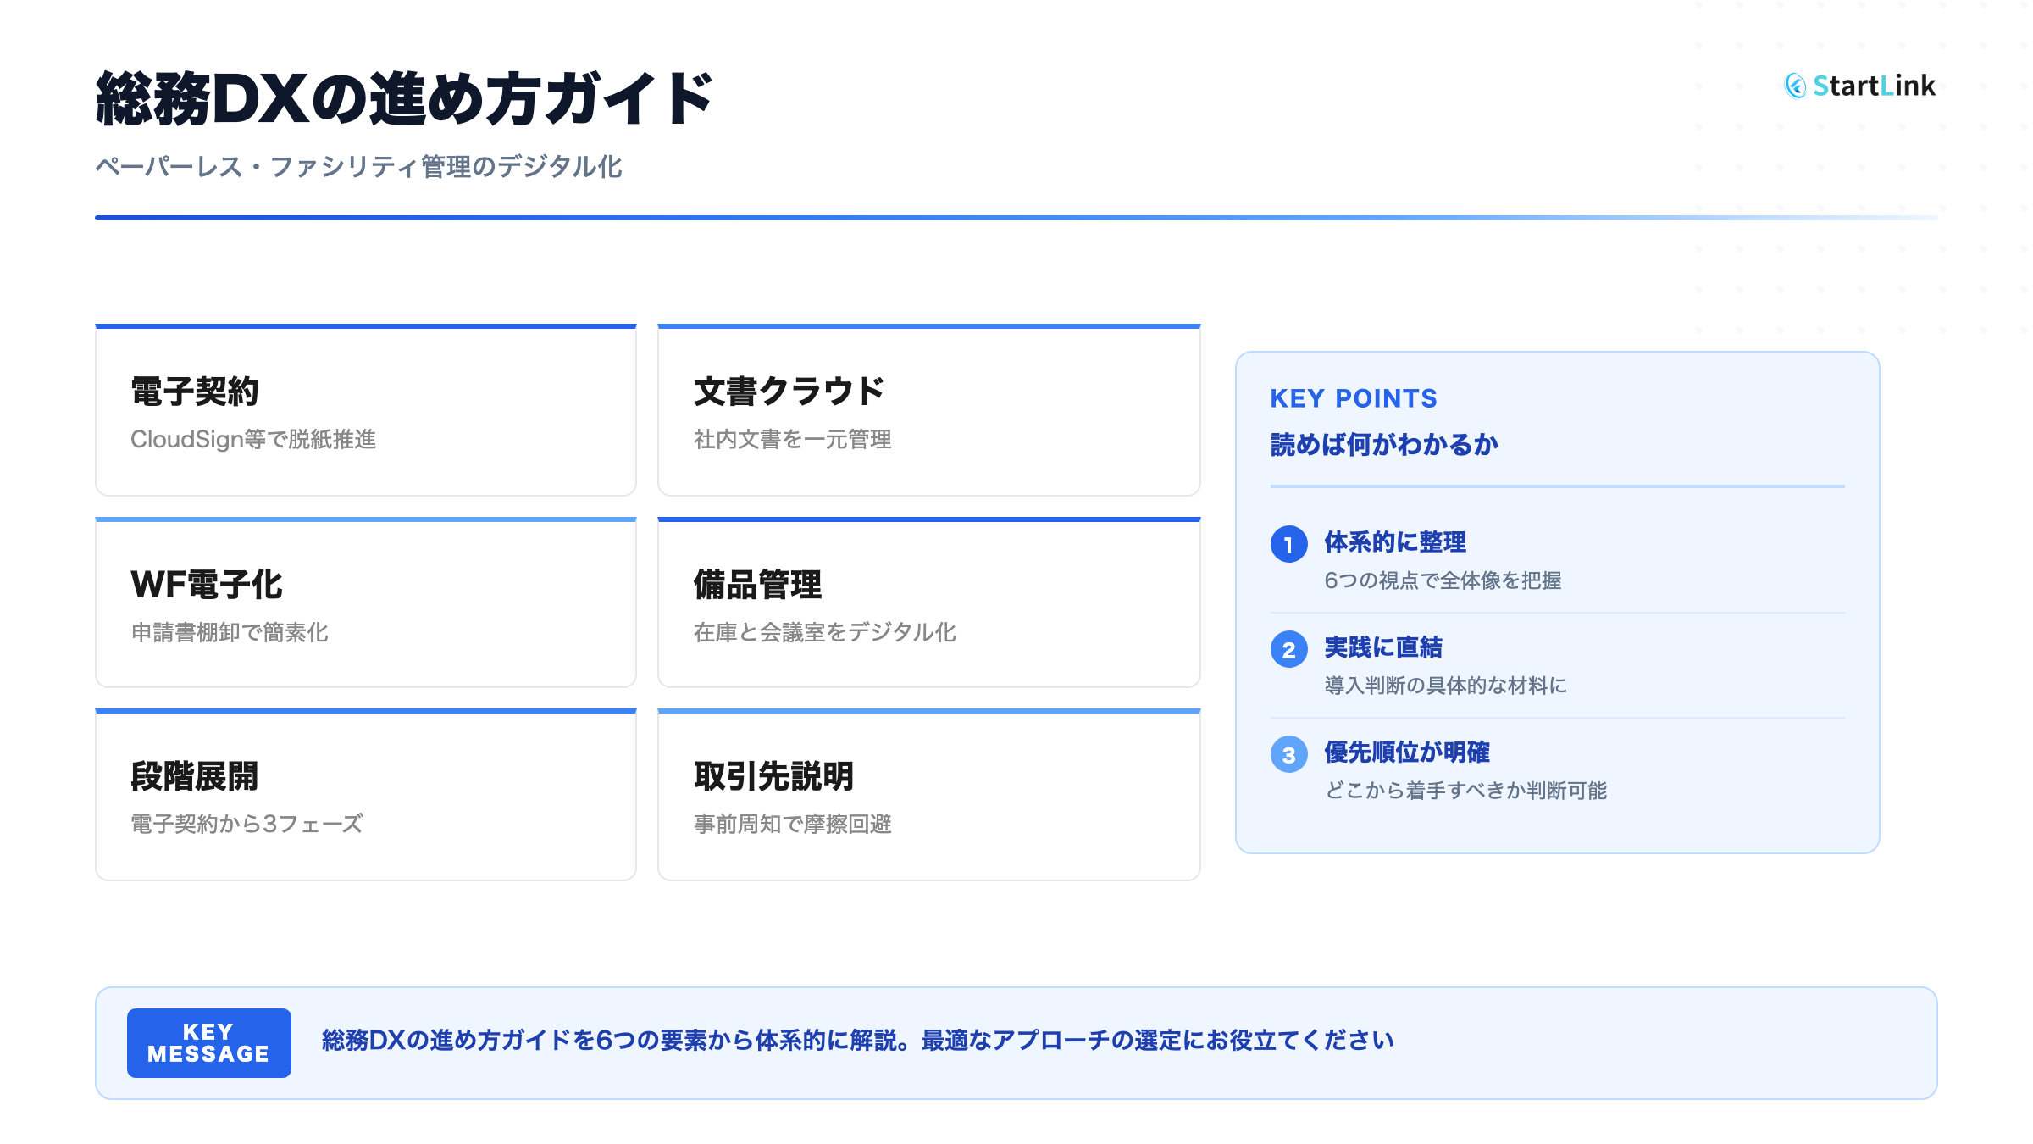This screenshot has width=2033, height=1144.
Task: Click the 実践に直結 key point title
Action: pyautogui.click(x=1383, y=647)
